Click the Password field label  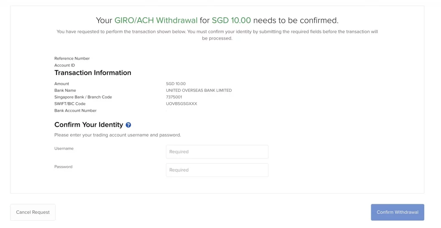pos(63,167)
